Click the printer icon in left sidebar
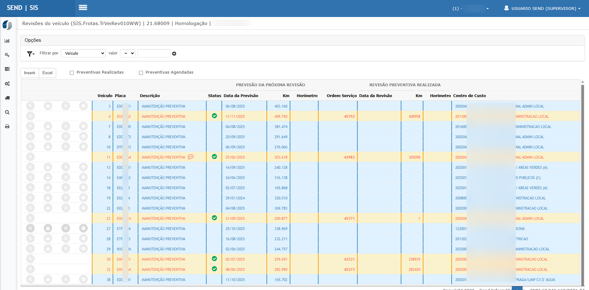The height and width of the screenshot is (290, 589). [7, 126]
